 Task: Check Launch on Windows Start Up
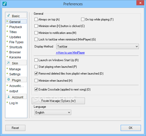[36, 60]
